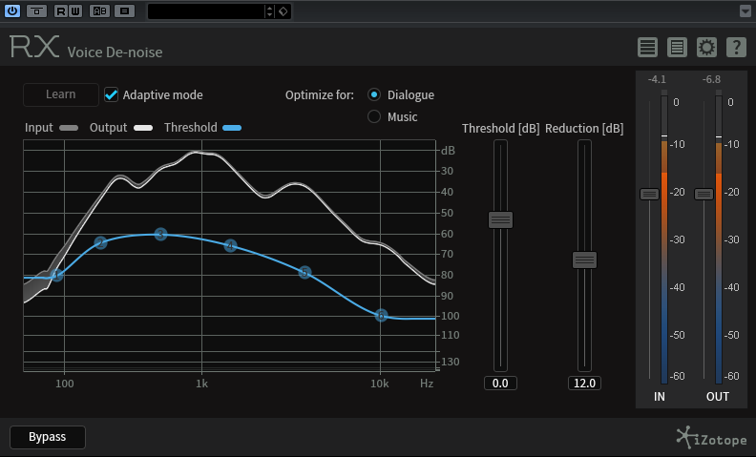Viewport: 756px width, 457px height.
Task: Click the 10k frequency axis label
Action: click(380, 384)
